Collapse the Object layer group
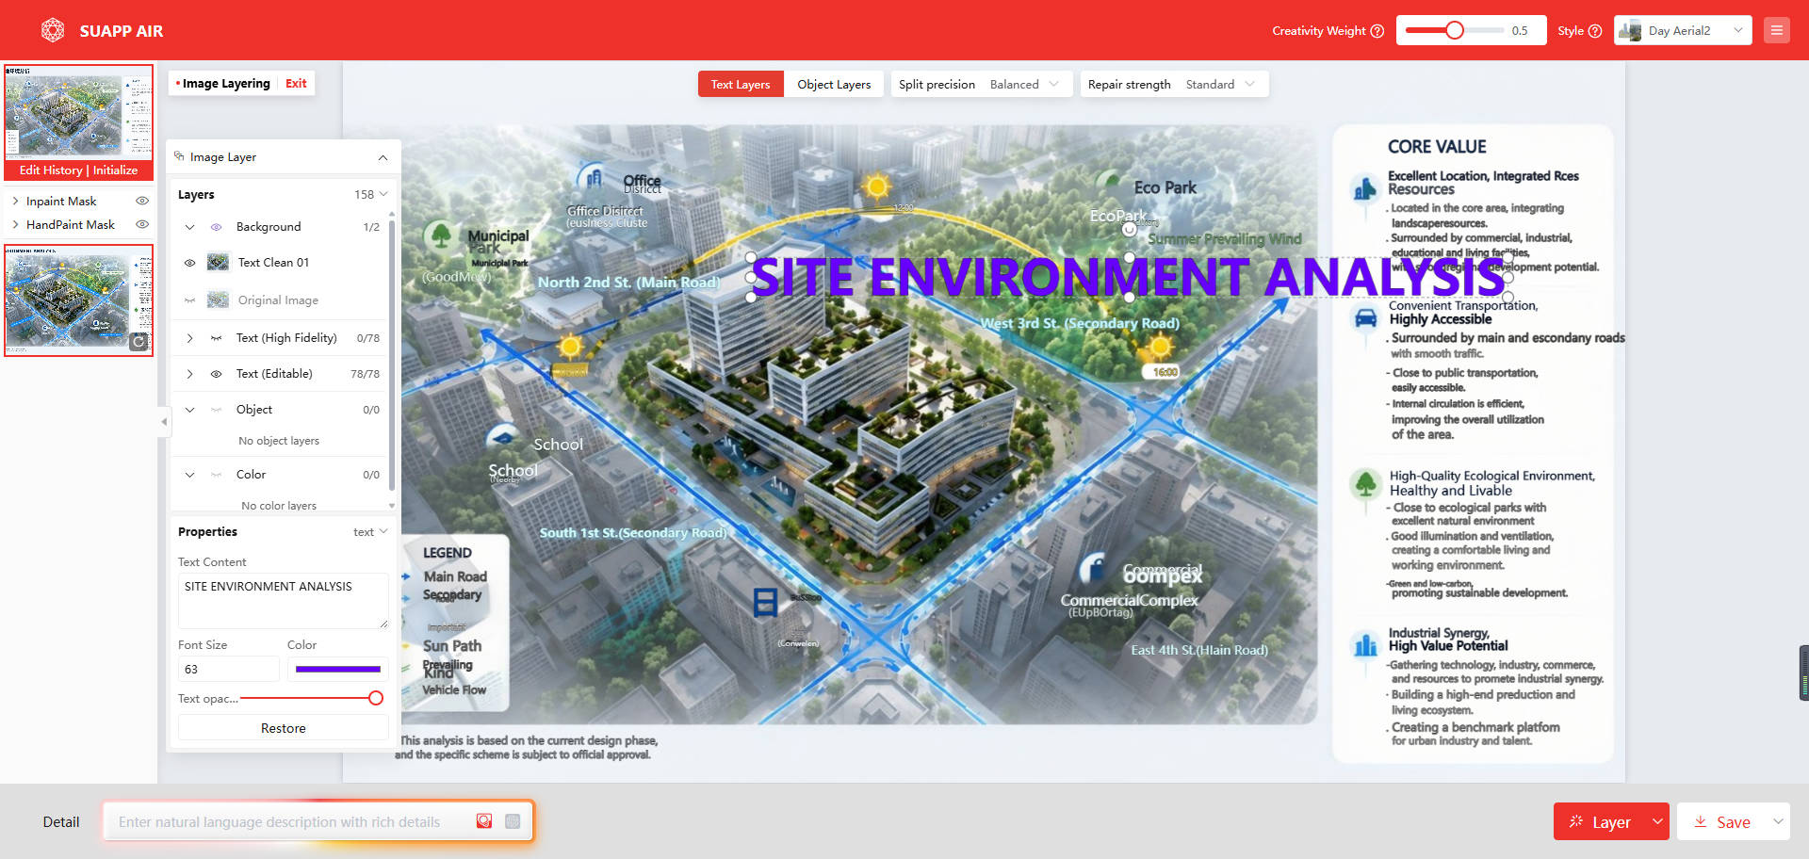 [x=189, y=410]
